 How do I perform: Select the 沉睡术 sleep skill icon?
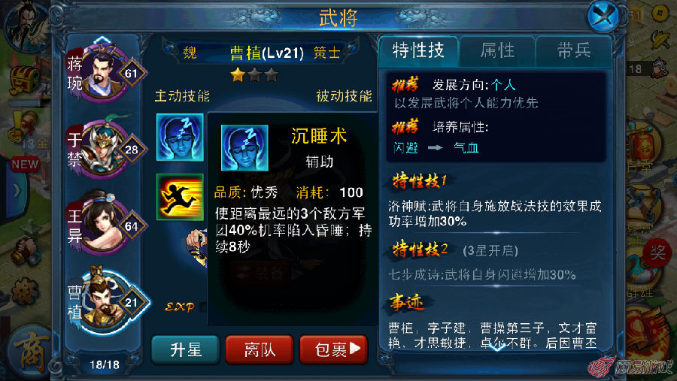[180, 138]
